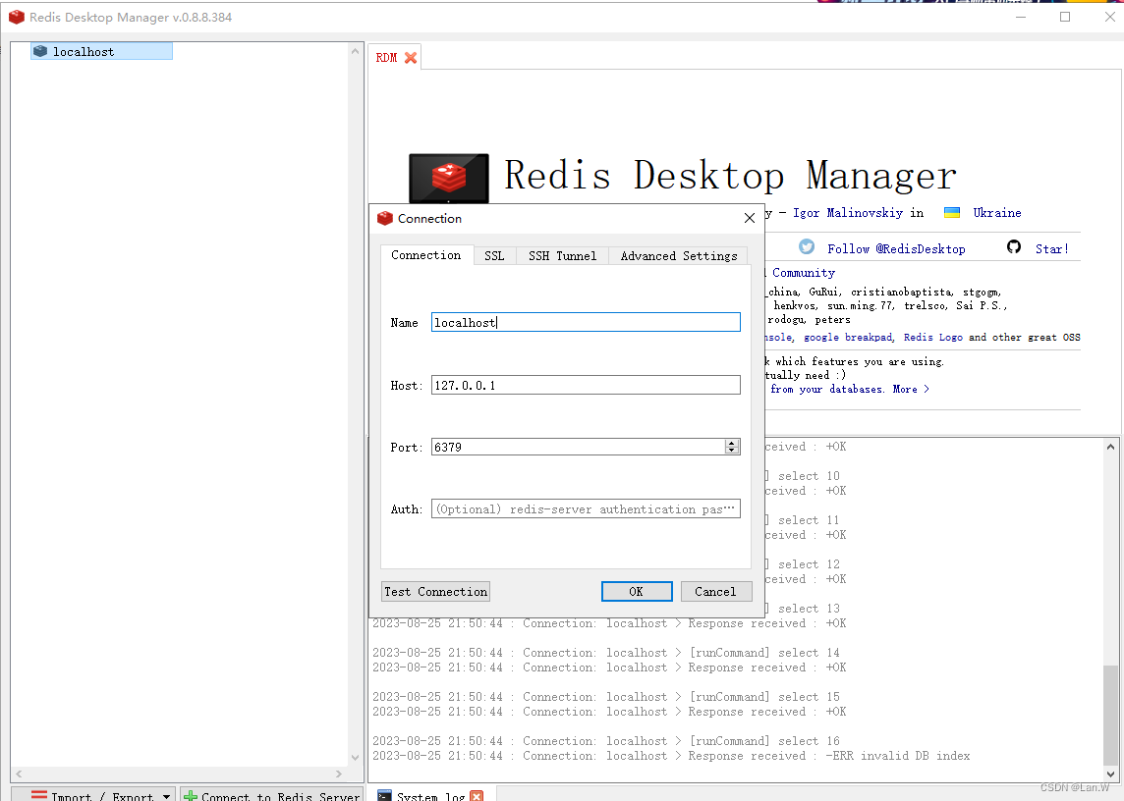
Task: Close the RDM tab with red X
Action: pyautogui.click(x=411, y=58)
